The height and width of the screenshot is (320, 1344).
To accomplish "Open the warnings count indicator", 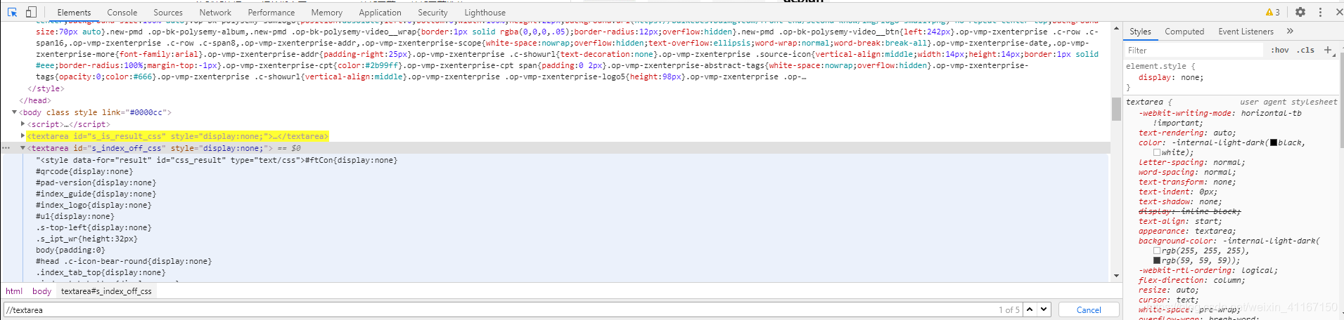I will click(1273, 12).
